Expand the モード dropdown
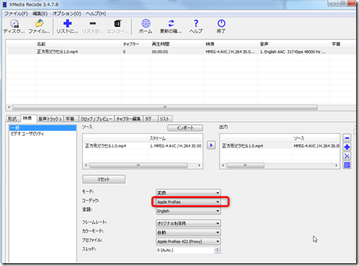The width and height of the screenshot is (359, 266). coord(188,193)
